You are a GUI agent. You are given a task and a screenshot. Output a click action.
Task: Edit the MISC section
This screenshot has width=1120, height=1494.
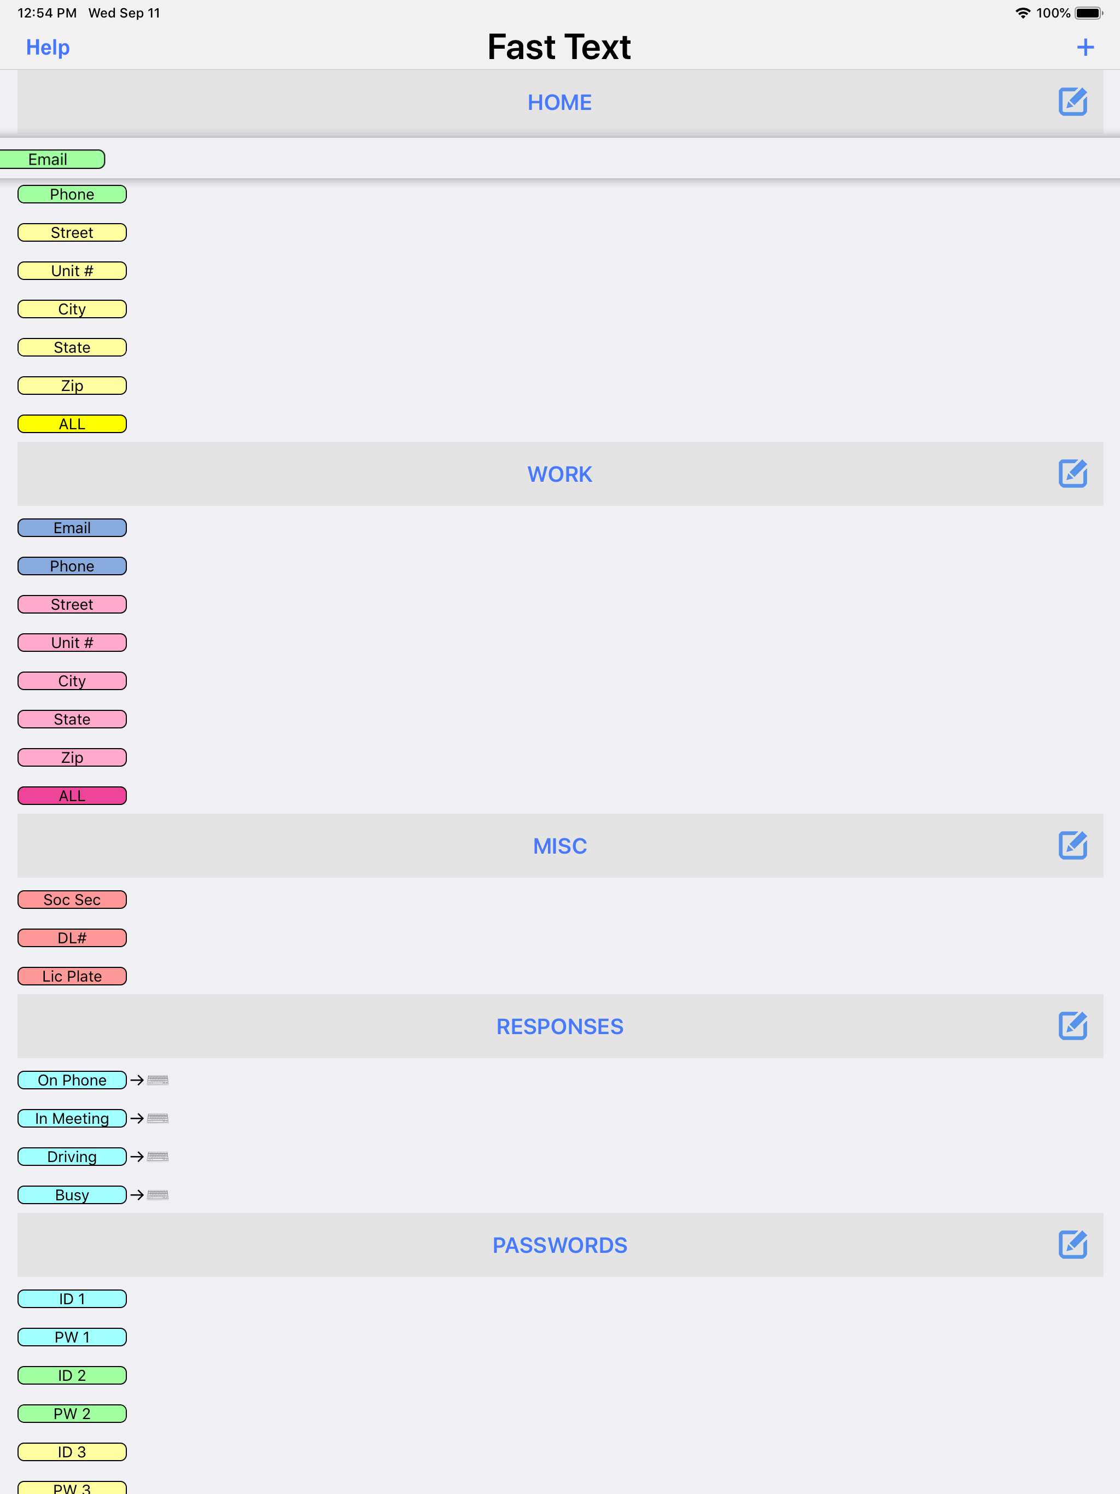(x=1074, y=845)
